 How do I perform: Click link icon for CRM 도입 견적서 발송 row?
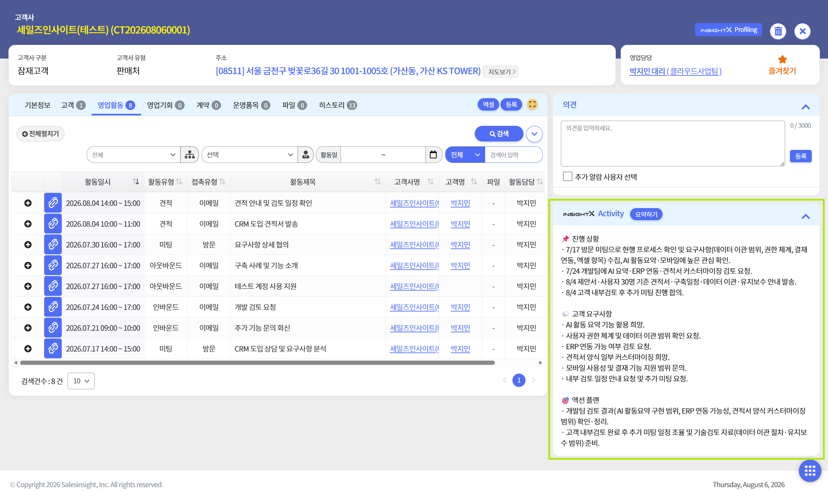[x=53, y=223]
